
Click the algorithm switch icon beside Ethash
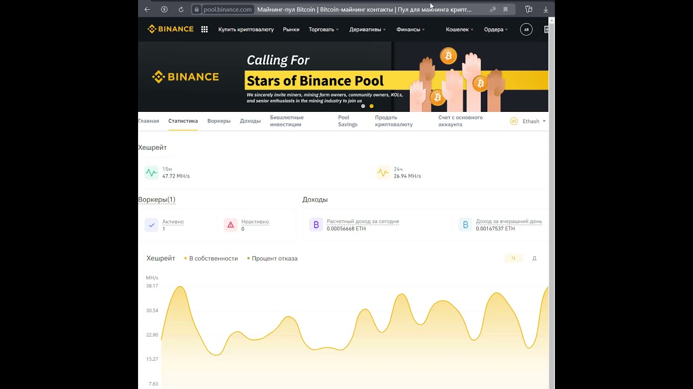[x=514, y=121]
